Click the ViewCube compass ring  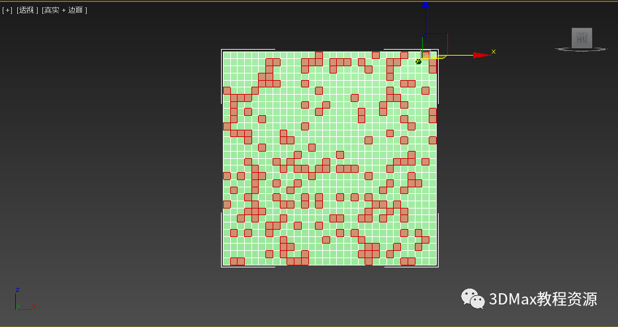coord(582,49)
